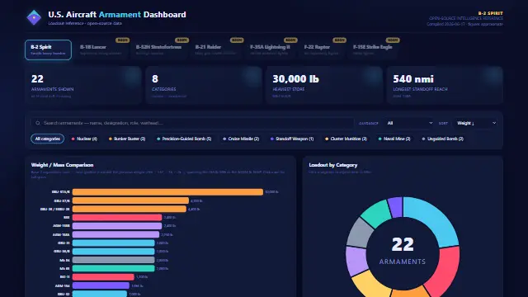Viewport: 528px width, 297px height.
Task: Click the B-2 SPIRIT label at top right
Action: pos(490,13)
